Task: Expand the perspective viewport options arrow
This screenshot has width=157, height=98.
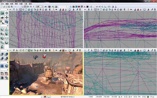Action: 10,50
